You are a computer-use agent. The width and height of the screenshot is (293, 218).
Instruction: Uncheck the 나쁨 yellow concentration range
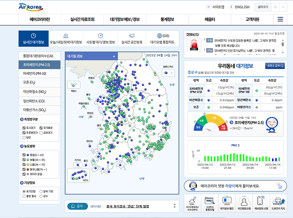pos(24,165)
